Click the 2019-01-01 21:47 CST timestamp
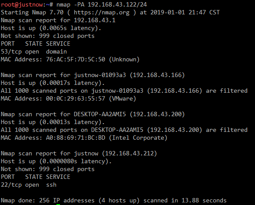This screenshot has width=255, height=205. (185, 12)
